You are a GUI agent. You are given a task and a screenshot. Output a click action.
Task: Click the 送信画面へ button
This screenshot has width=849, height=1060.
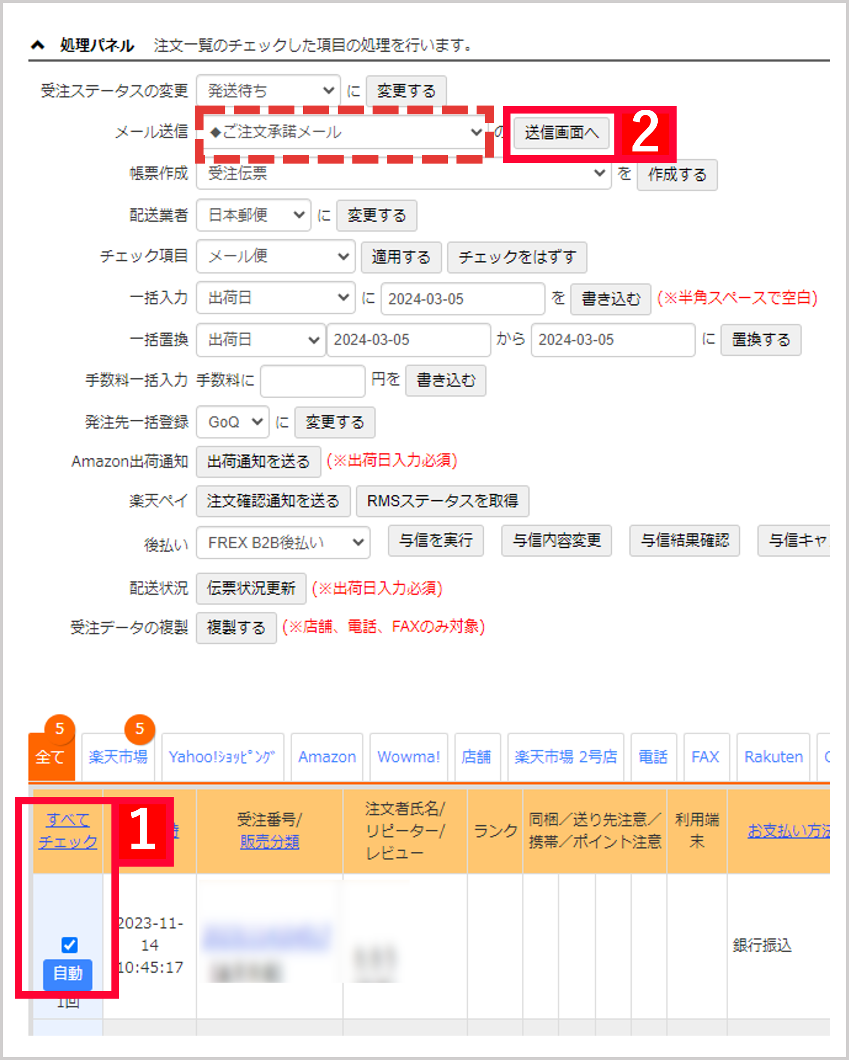click(x=562, y=132)
